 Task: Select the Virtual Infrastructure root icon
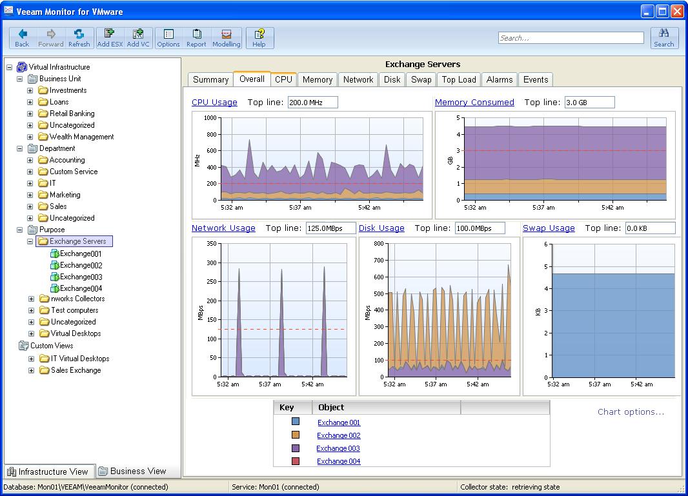tap(21, 67)
